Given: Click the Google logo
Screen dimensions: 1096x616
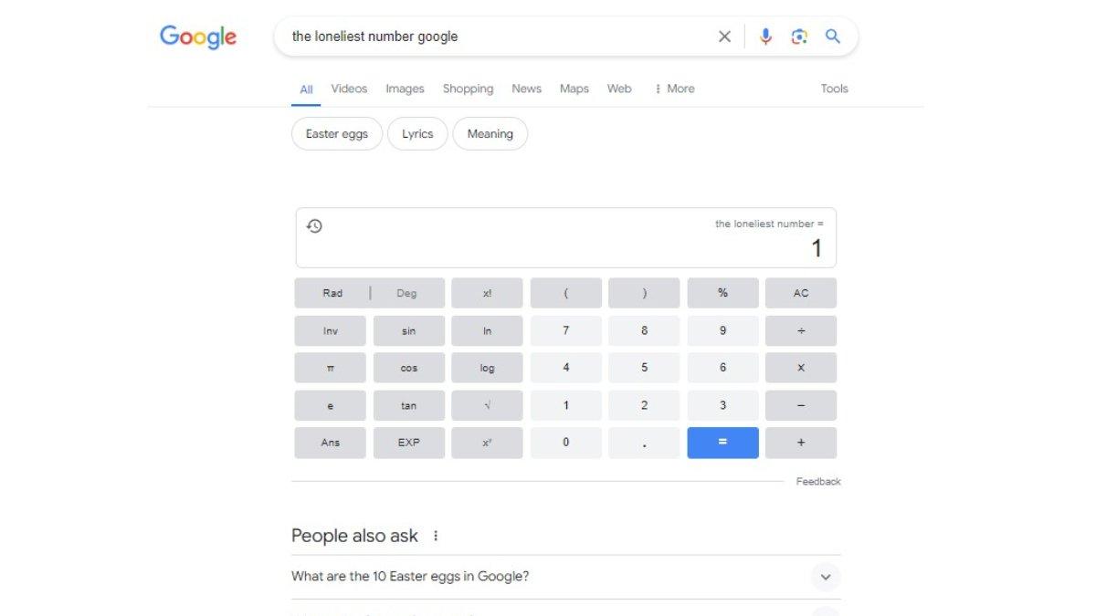Looking at the screenshot, I should [x=198, y=37].
